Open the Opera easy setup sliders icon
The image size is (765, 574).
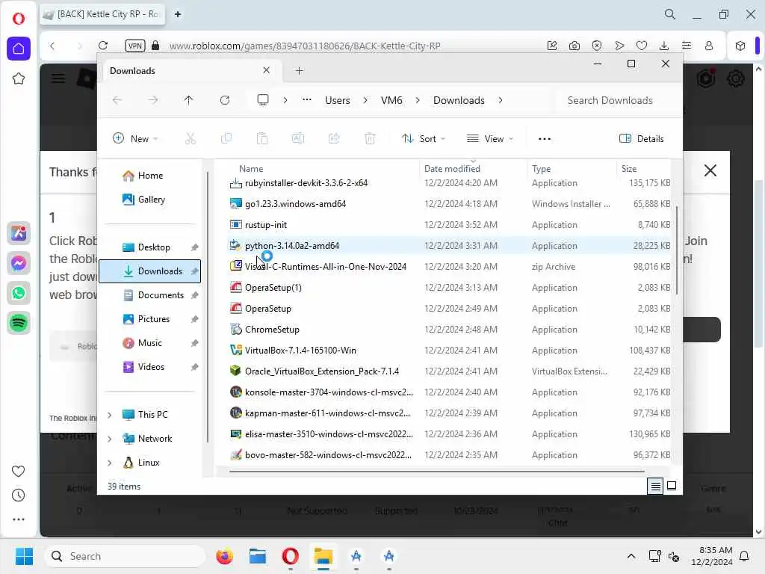tap(687, 46)
